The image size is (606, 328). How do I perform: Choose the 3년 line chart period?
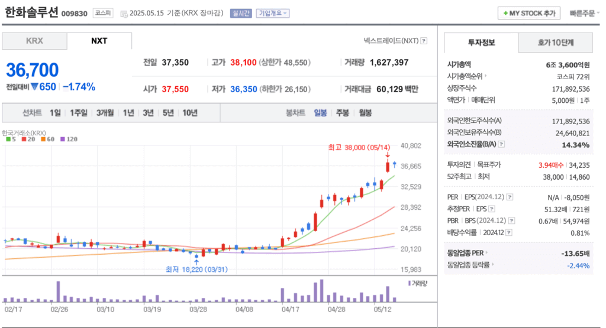tap(148, 113)
